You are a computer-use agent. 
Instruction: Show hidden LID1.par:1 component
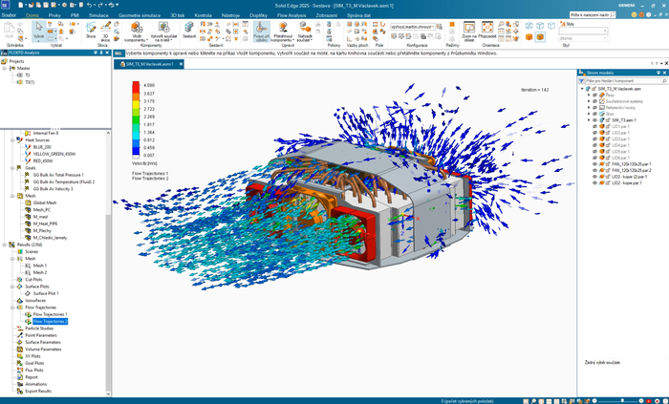point(594,127)
